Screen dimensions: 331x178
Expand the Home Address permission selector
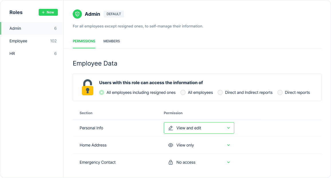[x=228, y=145]
